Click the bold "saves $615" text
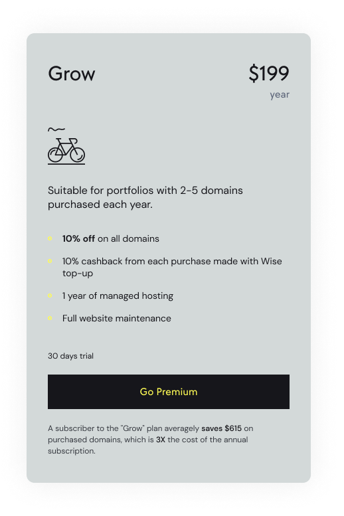The image size is (344, 516). coord(222,428)
